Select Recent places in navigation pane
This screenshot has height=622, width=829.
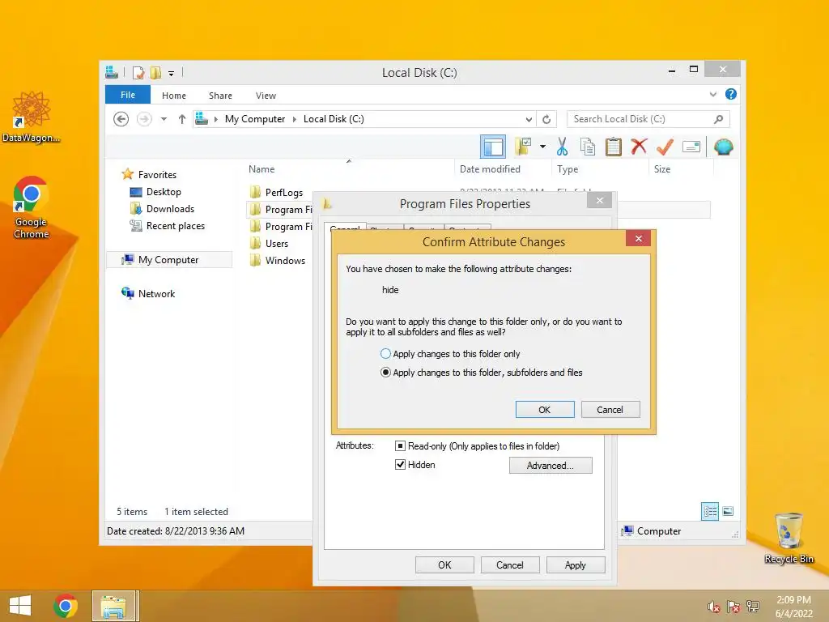click(x=176, y=226)
